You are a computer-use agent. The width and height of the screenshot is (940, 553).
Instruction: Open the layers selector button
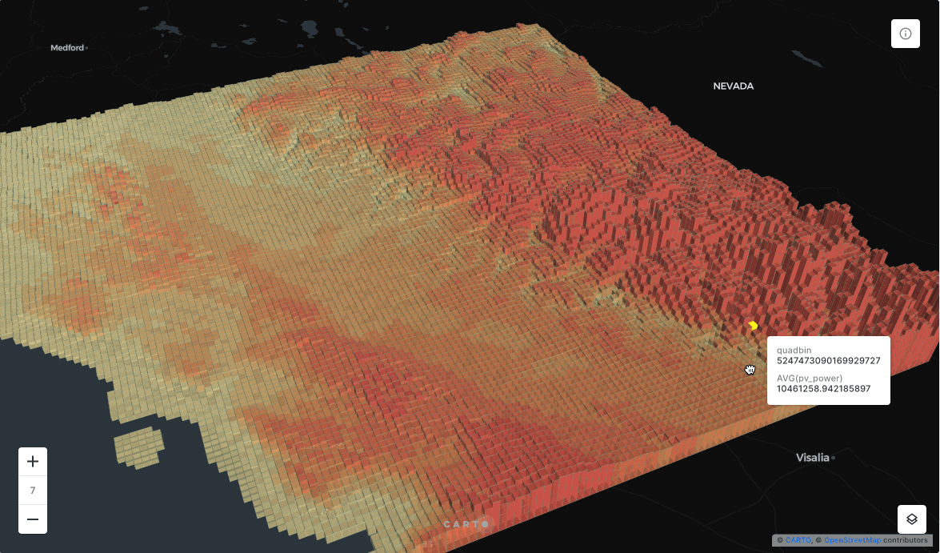tap(911, 519)
